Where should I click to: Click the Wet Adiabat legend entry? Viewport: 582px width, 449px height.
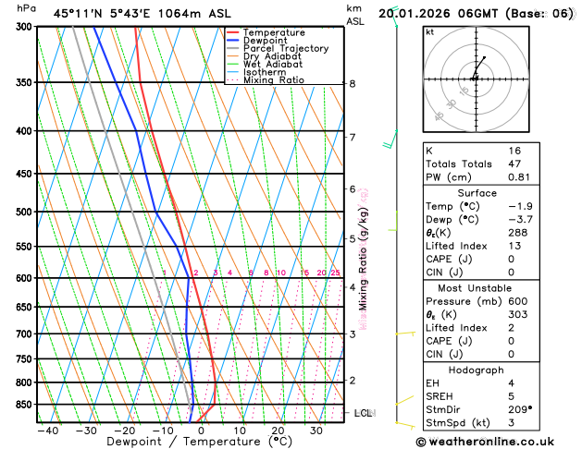tap(265, 64)
